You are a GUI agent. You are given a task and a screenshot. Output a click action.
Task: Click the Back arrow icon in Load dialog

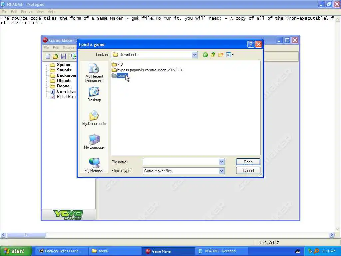[x=205, y=55]
